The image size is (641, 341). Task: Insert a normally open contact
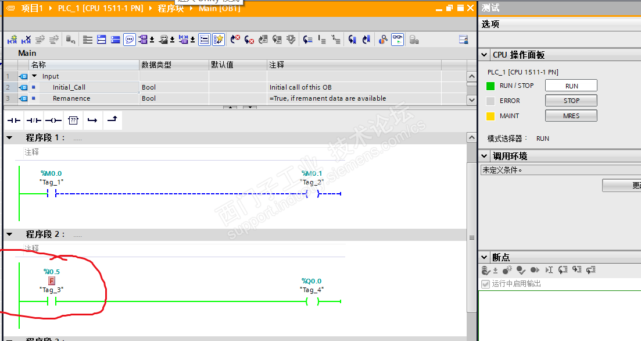(x=14, y=120)
